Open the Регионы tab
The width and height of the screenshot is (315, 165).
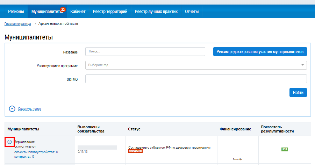coord(16,12)
